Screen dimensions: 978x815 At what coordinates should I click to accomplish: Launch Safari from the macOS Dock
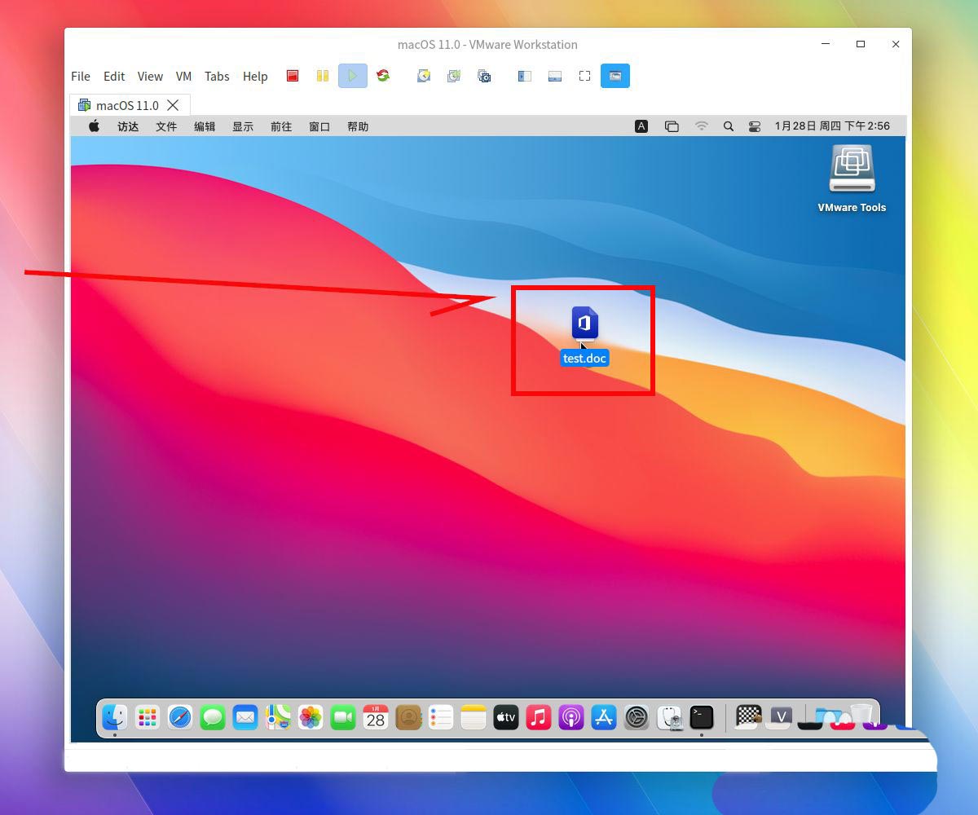(x=179, y=717)
